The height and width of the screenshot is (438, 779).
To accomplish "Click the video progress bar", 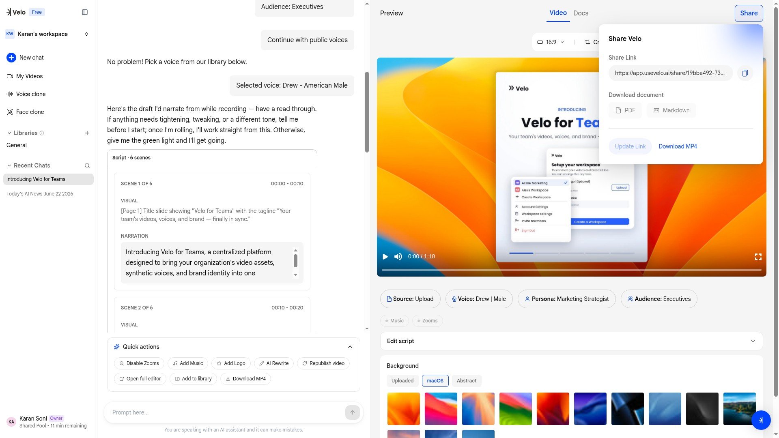I will [x=571, y=270].
